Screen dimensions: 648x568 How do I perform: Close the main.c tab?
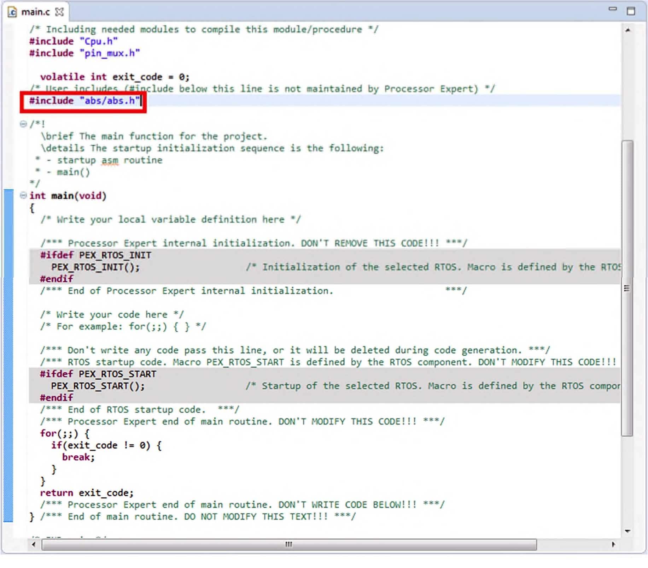coord(60,12)
